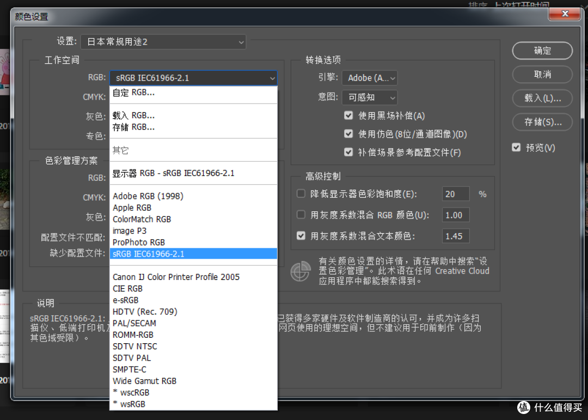This screenshot has width=588, height=420.
Task: Close the 颜色设置 dialog with X
Action: (565, 14)
